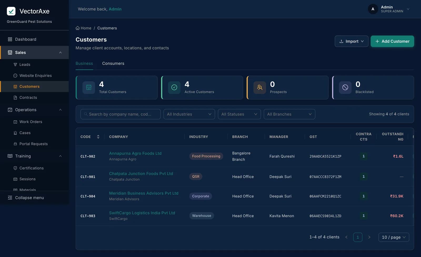Screen dimensions: 421x257
Task: Click the VectorAxe checkmark logo icon
Action: click(x=11, y=11)
